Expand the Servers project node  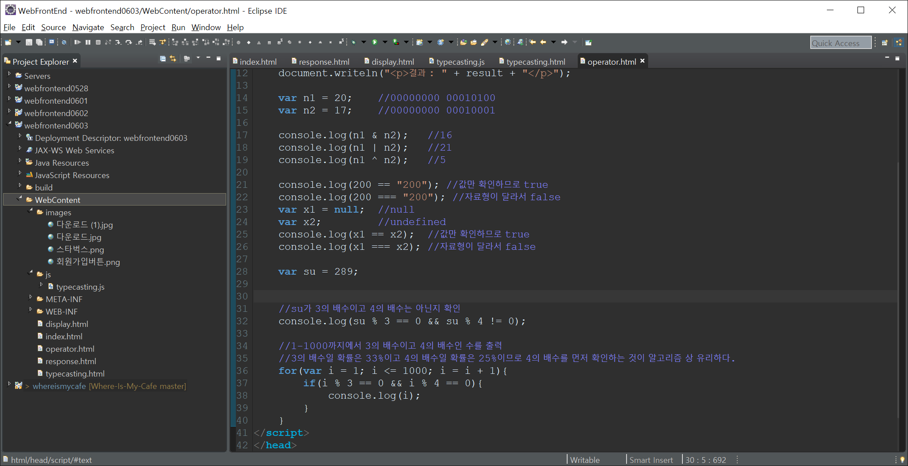point(9,74)
